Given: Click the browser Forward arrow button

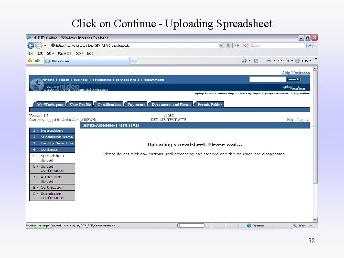Looking at the screenshot, I should pos(39,45).
